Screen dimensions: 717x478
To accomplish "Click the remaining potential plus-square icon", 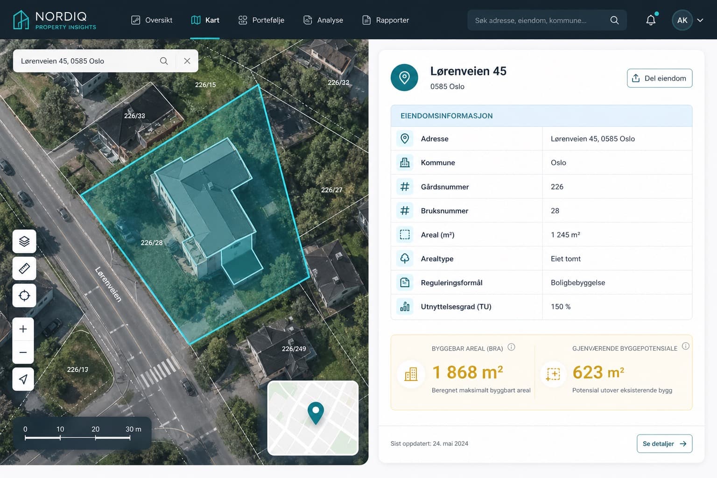I will pos(553,374).
